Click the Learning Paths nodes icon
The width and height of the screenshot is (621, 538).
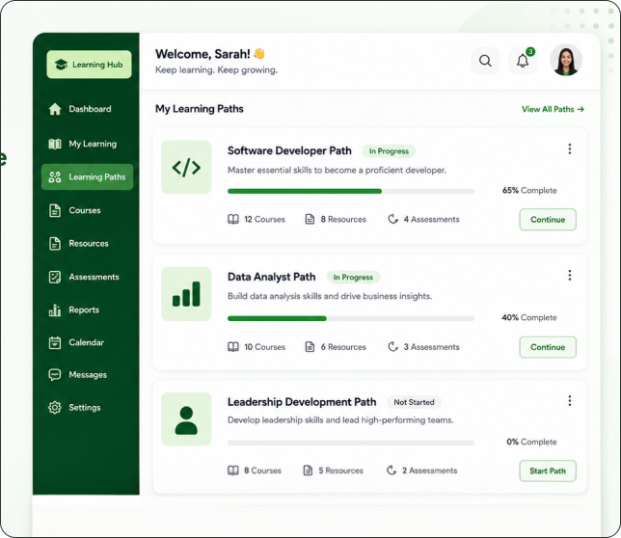[x=55, y=177]
